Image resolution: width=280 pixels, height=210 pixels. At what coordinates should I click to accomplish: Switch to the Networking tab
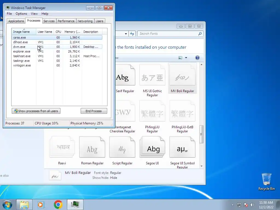(85, 21)
